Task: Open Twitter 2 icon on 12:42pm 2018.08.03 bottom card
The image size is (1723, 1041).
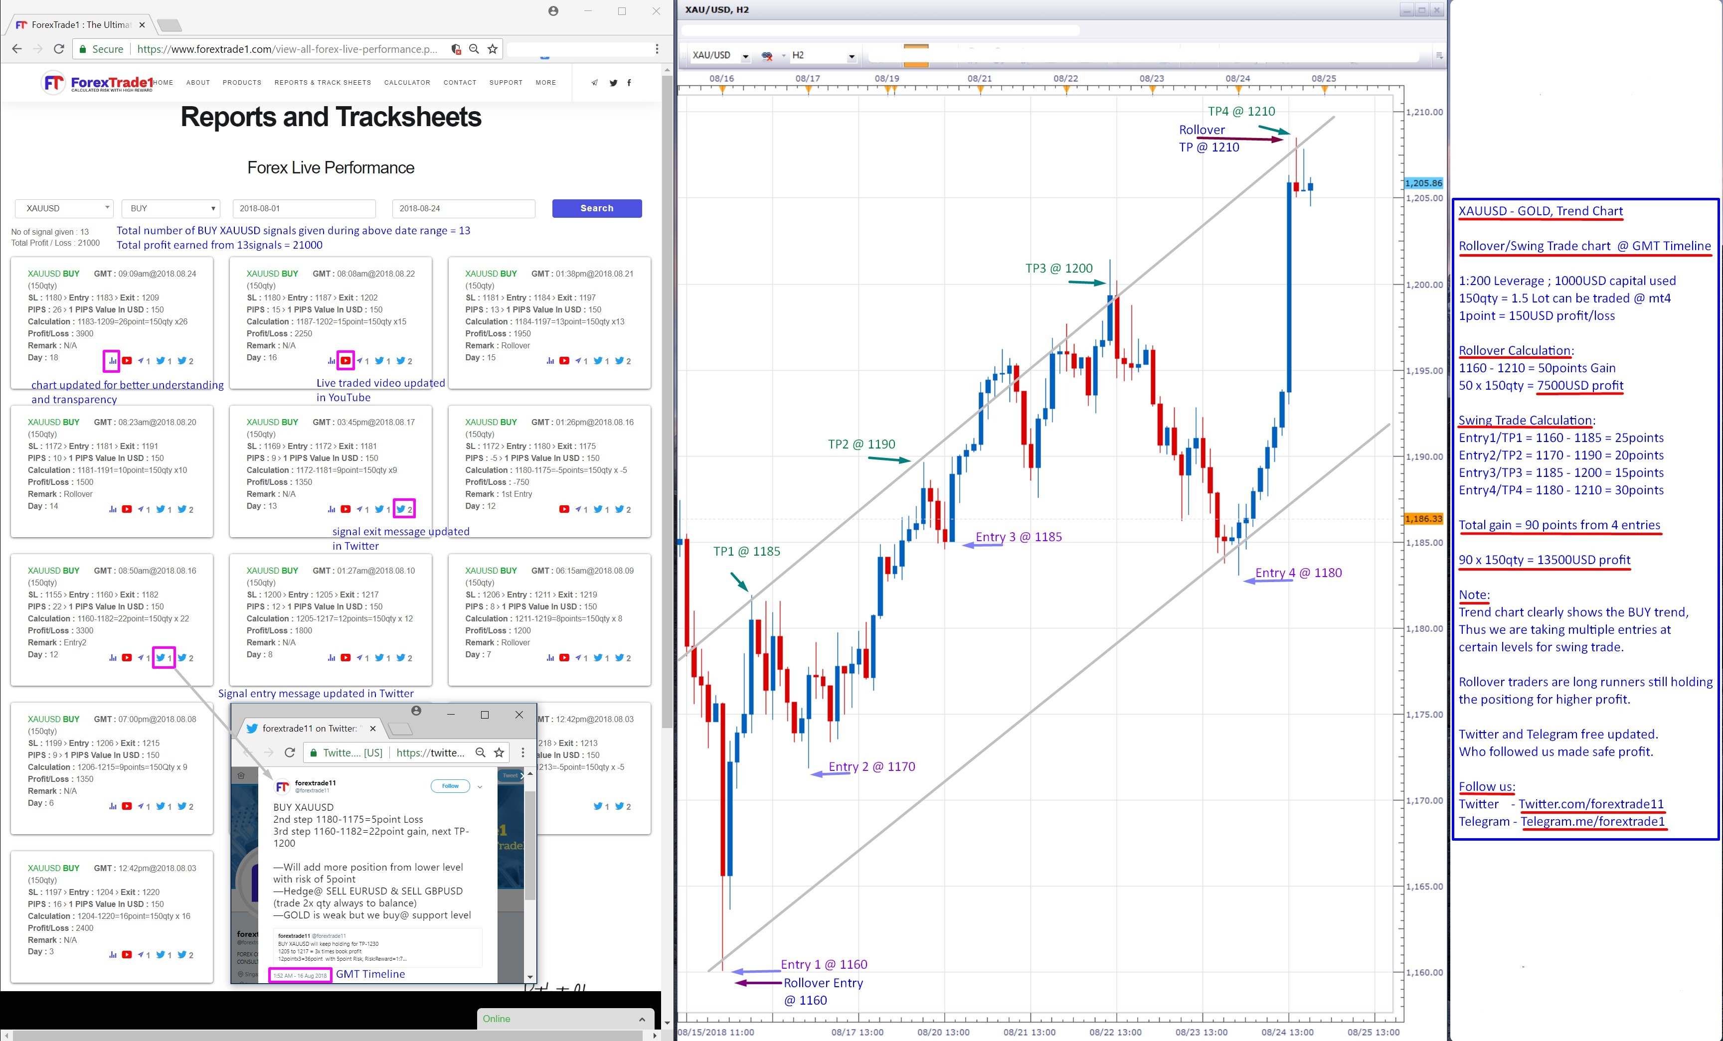Action: point(185,954)
